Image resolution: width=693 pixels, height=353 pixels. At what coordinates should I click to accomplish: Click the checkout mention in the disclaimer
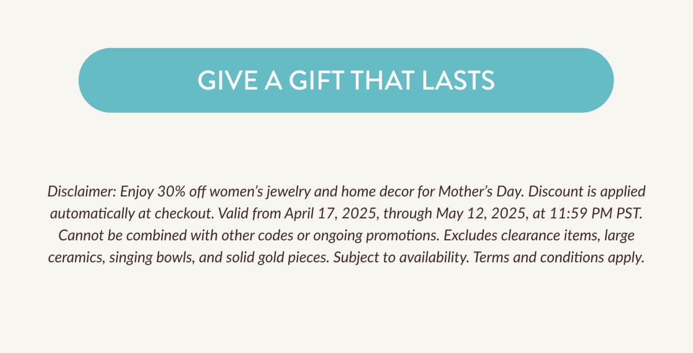pyautogui.click(x=182, y=213)
